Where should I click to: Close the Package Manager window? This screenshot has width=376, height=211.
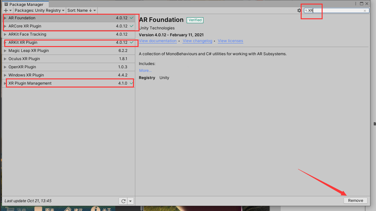pyautogui.click(x=367, y=4)
